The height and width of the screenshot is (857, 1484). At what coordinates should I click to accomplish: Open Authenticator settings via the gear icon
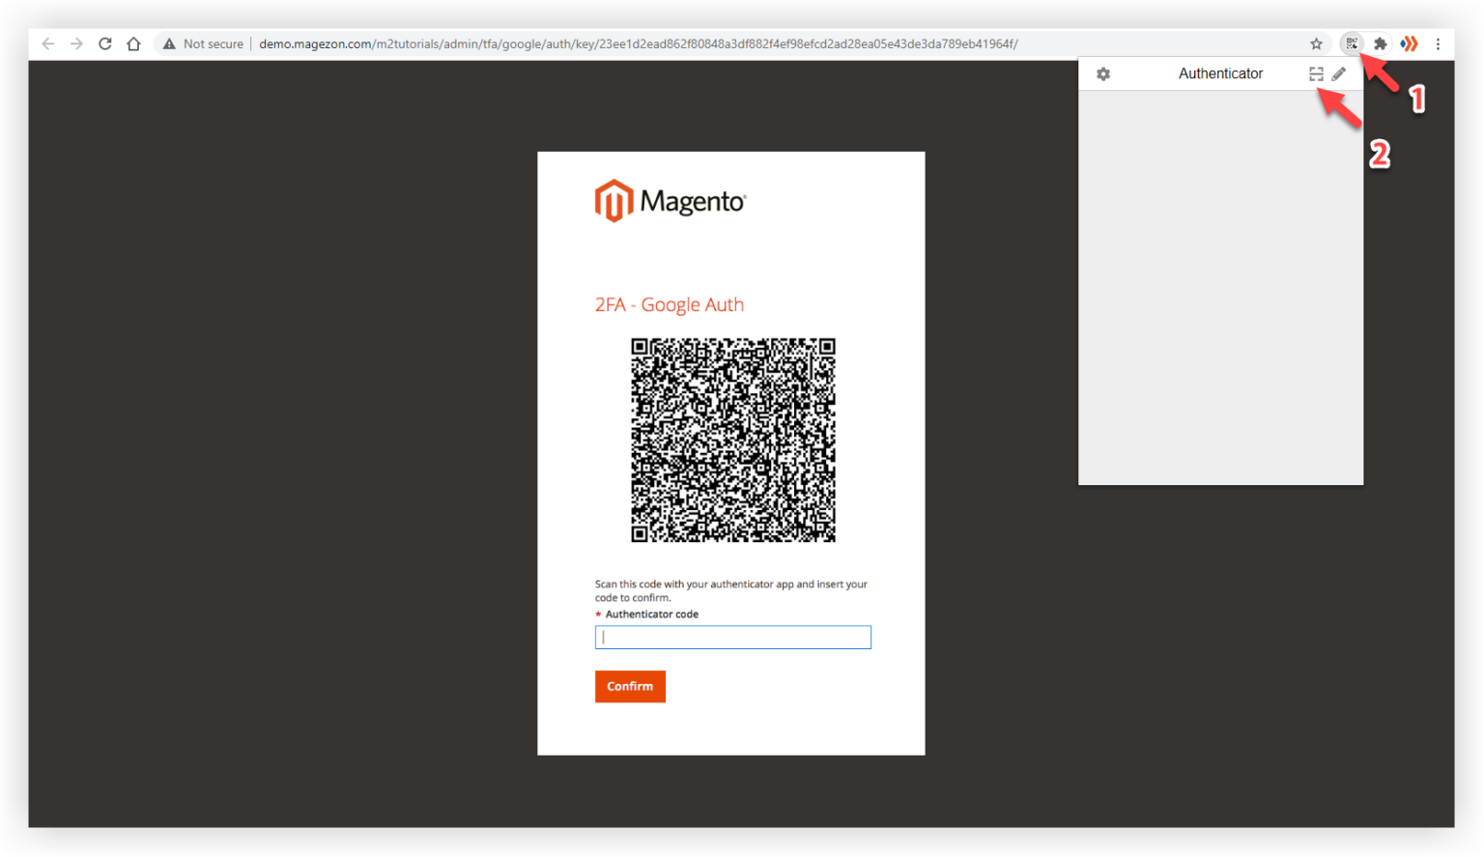click(1103, 72)
